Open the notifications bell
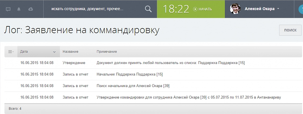 [19, 9]
